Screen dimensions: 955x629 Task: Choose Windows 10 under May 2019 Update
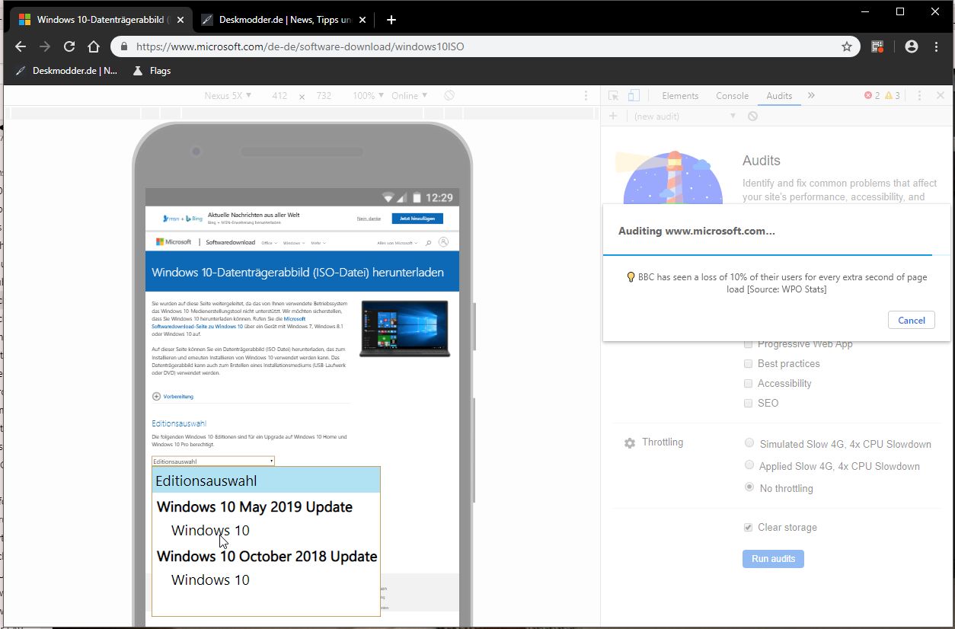coord(210,531)
